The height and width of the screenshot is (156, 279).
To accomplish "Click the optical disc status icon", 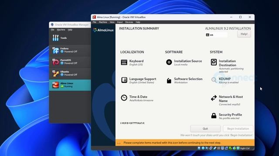I will point(203,148).
